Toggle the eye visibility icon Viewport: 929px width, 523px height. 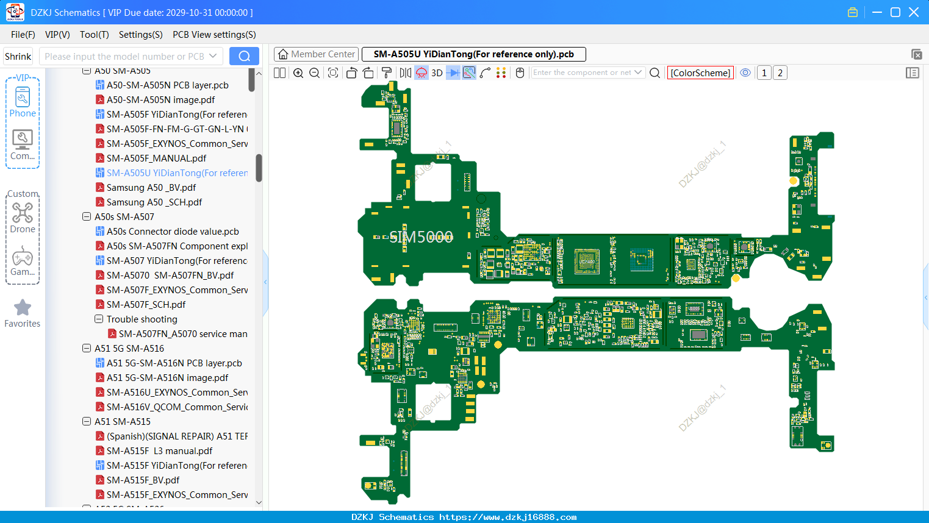pos(745,73)
